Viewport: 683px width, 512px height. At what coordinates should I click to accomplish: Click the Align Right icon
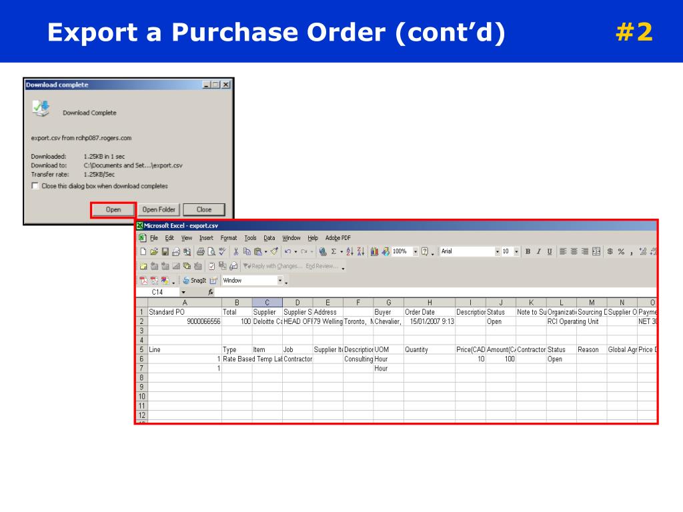(585, 251)
